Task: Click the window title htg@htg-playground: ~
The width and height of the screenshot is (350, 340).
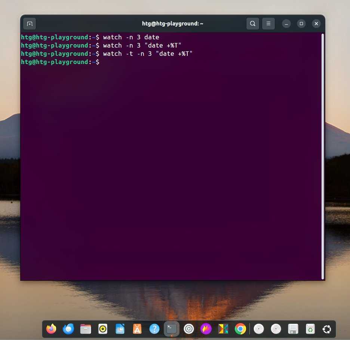Action: (x=172, y=24)
